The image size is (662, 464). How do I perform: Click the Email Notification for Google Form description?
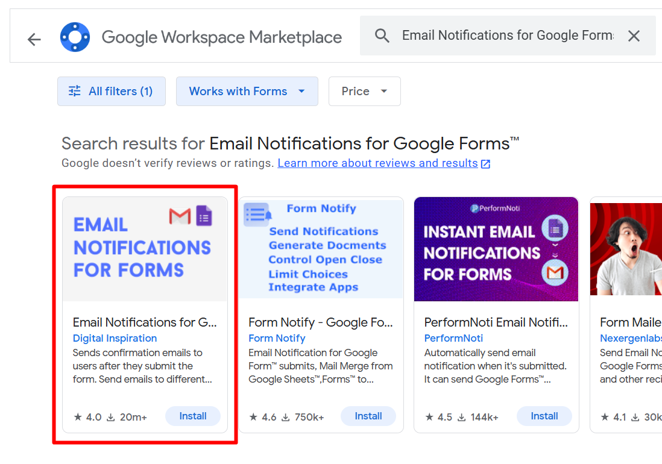[x=320, y=366]
